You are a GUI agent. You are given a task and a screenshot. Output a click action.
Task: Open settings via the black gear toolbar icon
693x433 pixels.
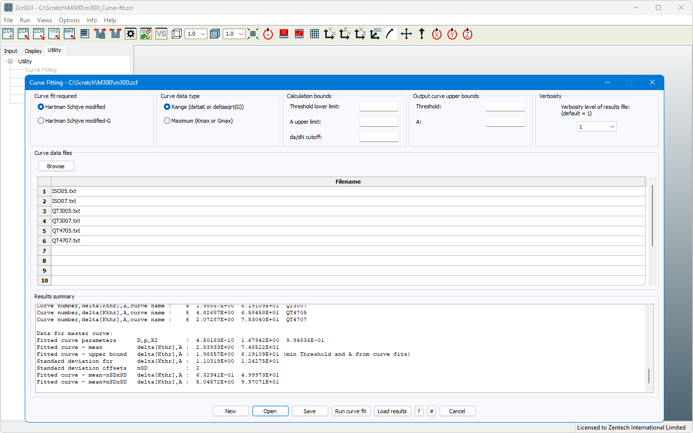[x=131, y=34]
